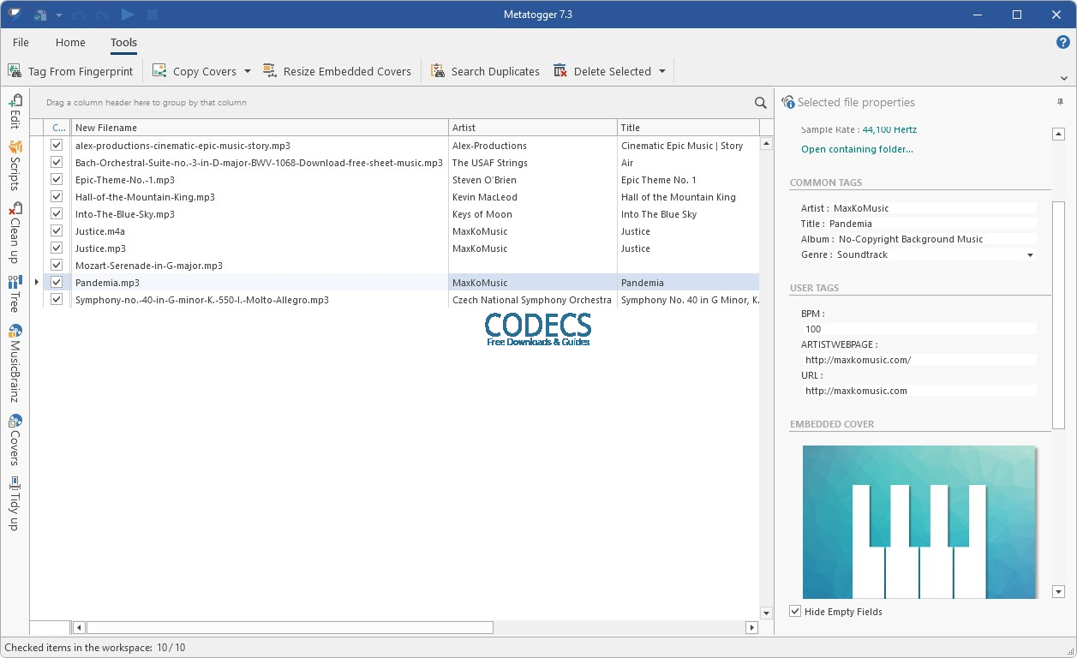Click the URL value http://maxkomusic.com

click(918, 391)
